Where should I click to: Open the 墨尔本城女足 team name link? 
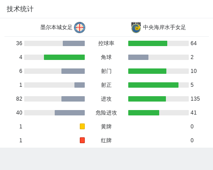[x=56, y=27]
